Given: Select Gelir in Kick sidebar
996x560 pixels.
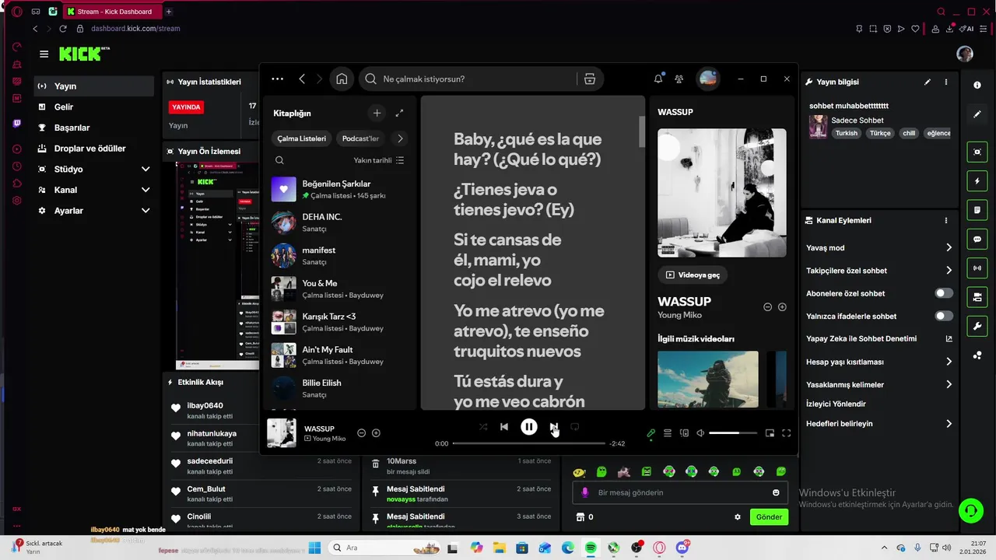Looking at the screenshot, I should [94, 107].
